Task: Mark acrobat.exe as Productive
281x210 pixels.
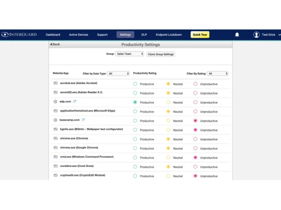Action: pos(135,84)
